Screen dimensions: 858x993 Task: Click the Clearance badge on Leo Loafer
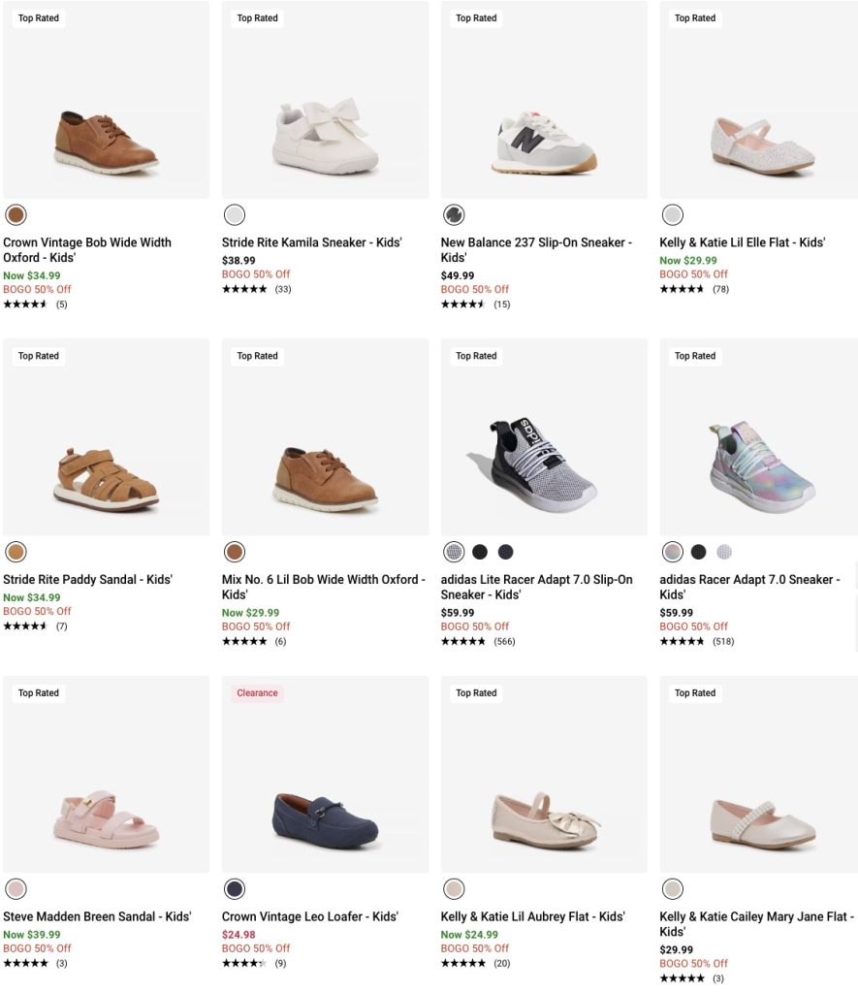click(x=257, y=693)
